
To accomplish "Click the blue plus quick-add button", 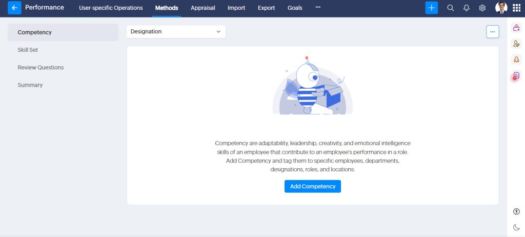I will click(432, 8).
